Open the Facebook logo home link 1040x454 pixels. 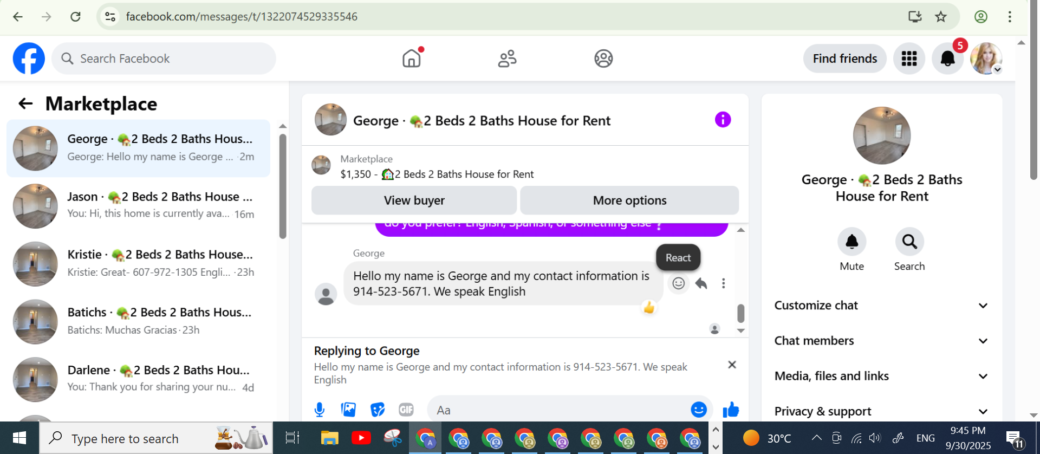(x=29, y=59)
